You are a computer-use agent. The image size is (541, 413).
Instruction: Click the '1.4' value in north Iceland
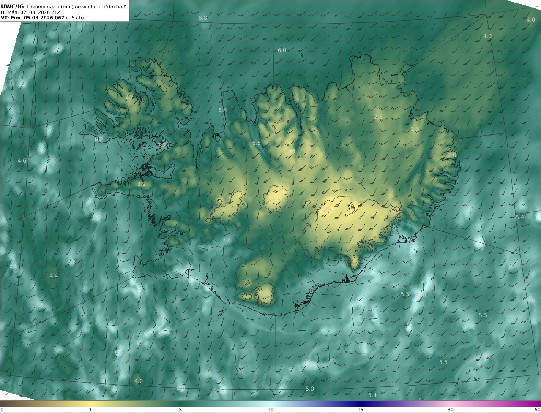click(291, 151)
